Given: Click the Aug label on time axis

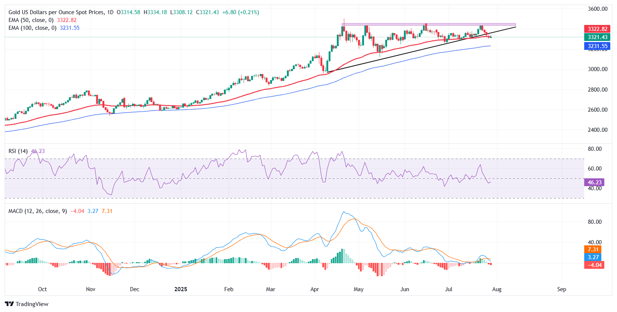Looking at the screenshot, I should coord(497,289).
